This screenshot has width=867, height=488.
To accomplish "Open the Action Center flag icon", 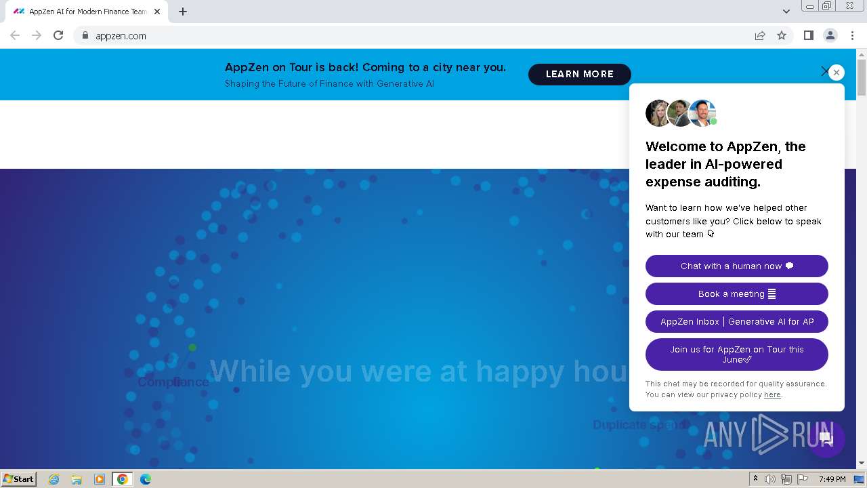I will (x=803, y=479).
